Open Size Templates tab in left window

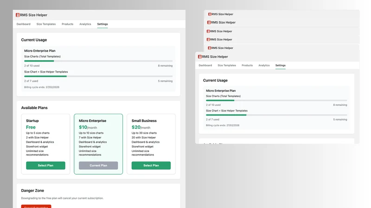[46, 24]
